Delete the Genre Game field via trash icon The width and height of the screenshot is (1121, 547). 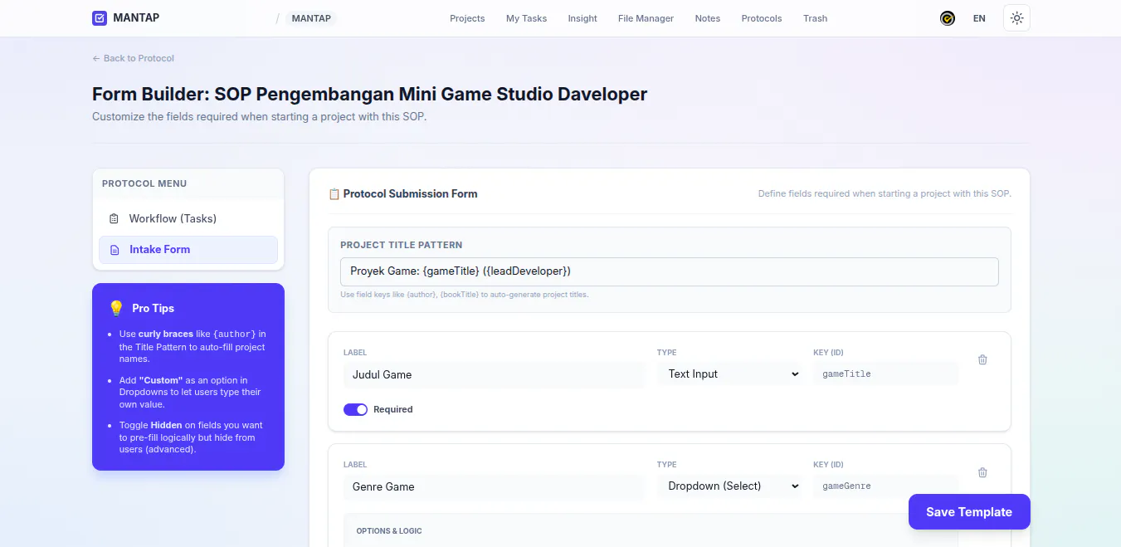pyautogui.click(x=982, y=472)
